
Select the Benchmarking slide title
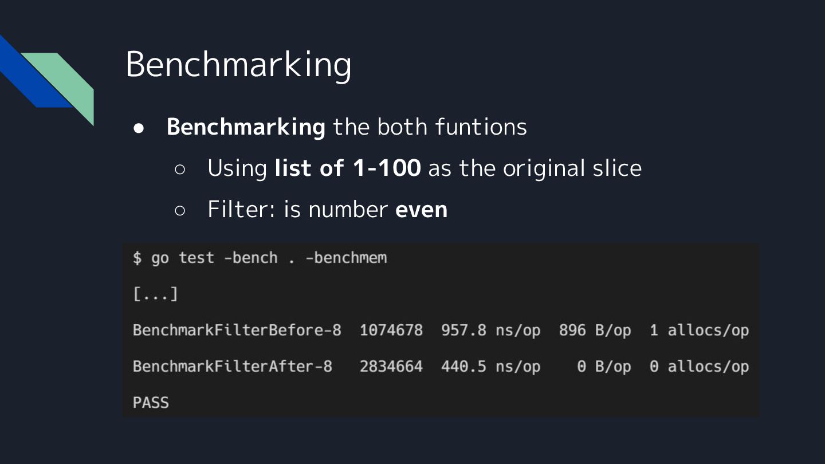click(238, 64)
